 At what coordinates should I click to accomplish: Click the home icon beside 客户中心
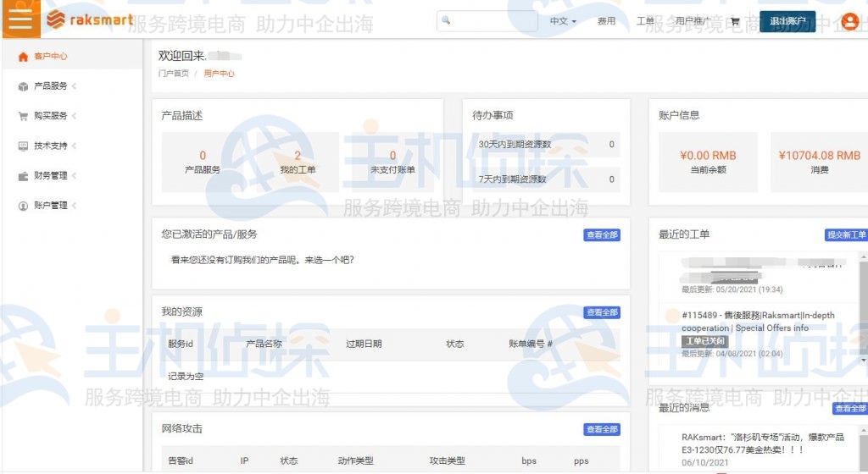click(23, 57)
